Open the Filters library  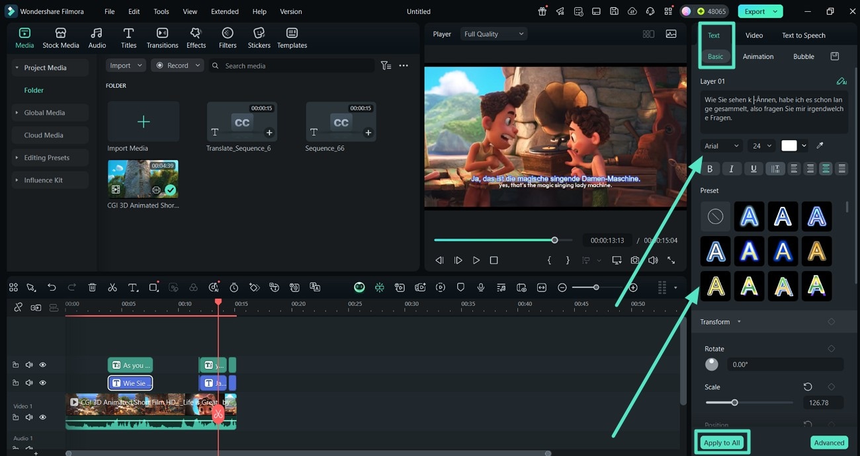point(228,38)
